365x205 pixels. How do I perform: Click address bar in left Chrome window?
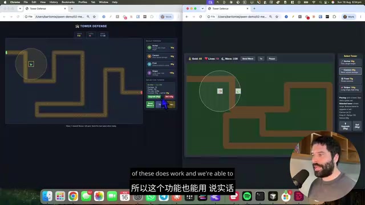(x=59, y=17)
